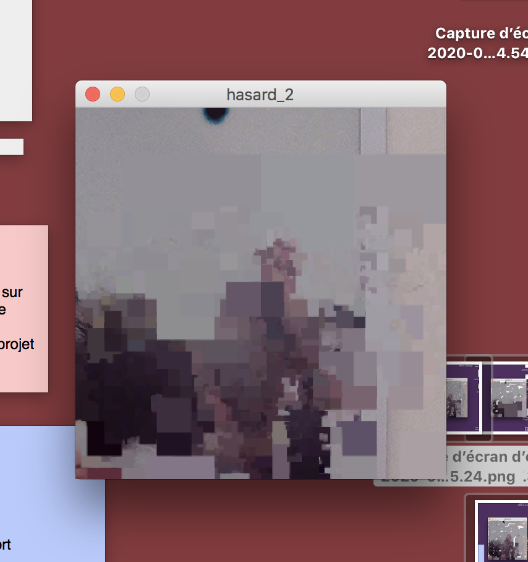Click the dark round spot atop the canvas
Viewport: 528px width, 562px height.
(x=215, y=113)
